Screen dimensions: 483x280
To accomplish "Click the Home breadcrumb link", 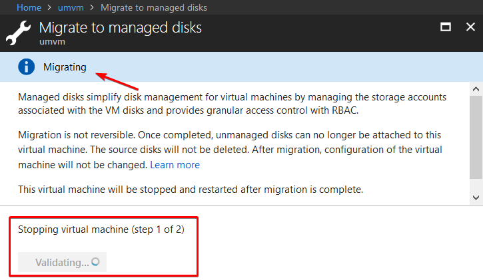I will point(29,7).
